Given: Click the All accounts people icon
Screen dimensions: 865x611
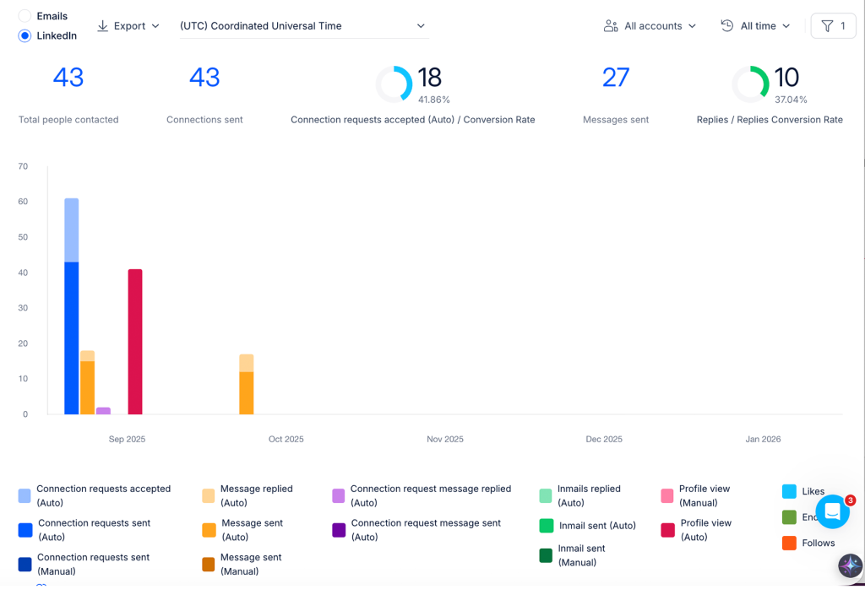Looking at the screenshot, I should 611,26.
